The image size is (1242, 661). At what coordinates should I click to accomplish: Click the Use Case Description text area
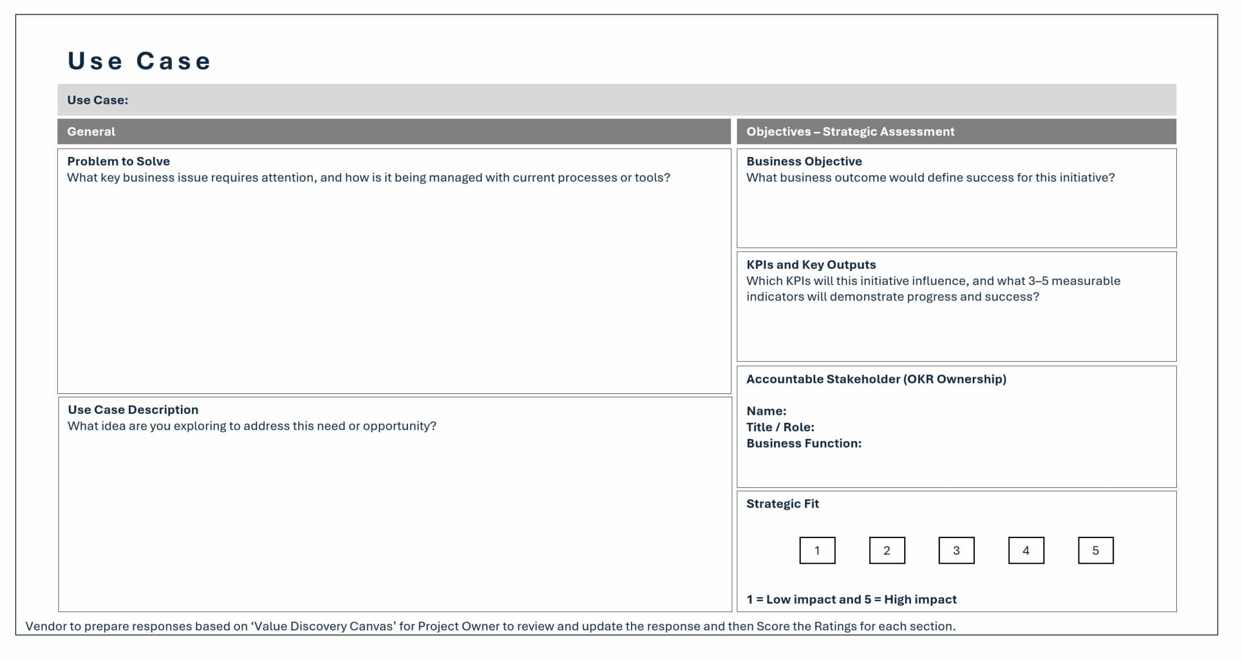390,512
